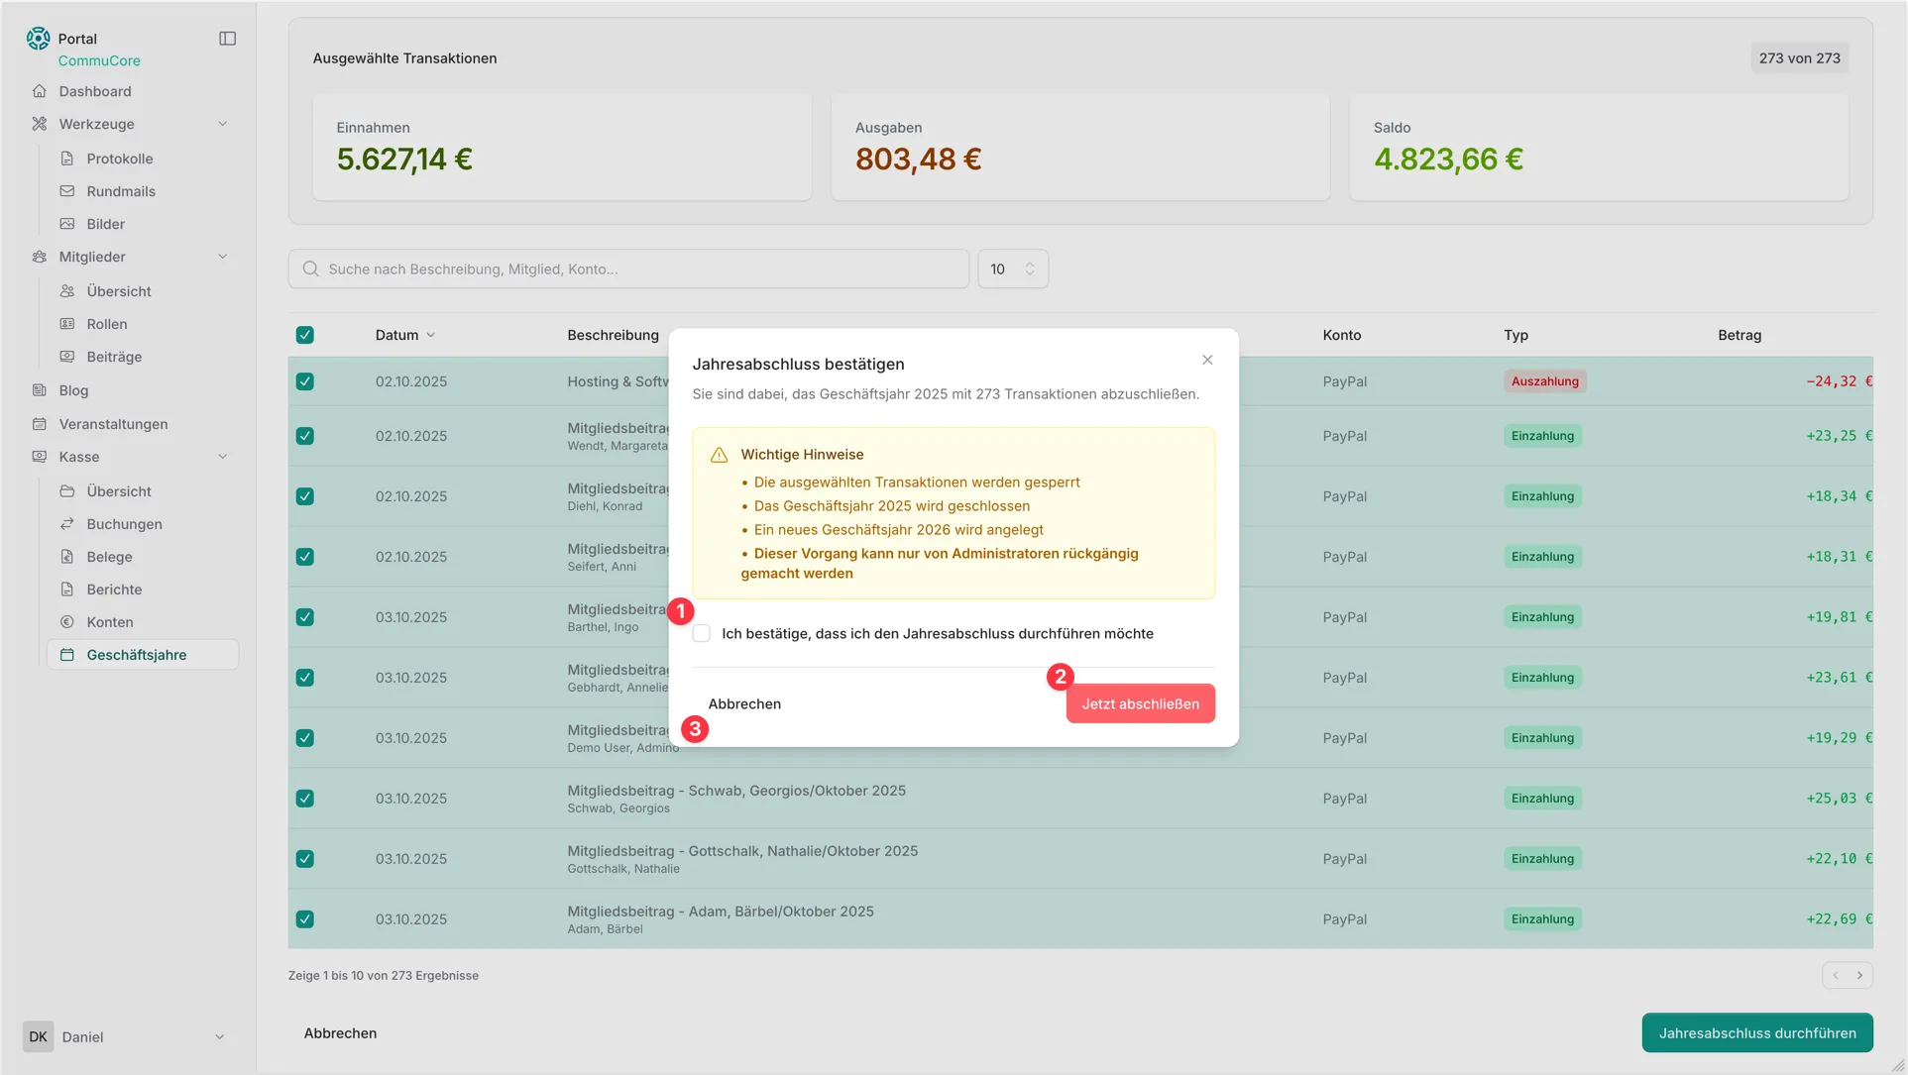Viewport: 1908px width, 1075px height.
Task: Open Buchungen via arrows icon
Action: tap(67, 524)
